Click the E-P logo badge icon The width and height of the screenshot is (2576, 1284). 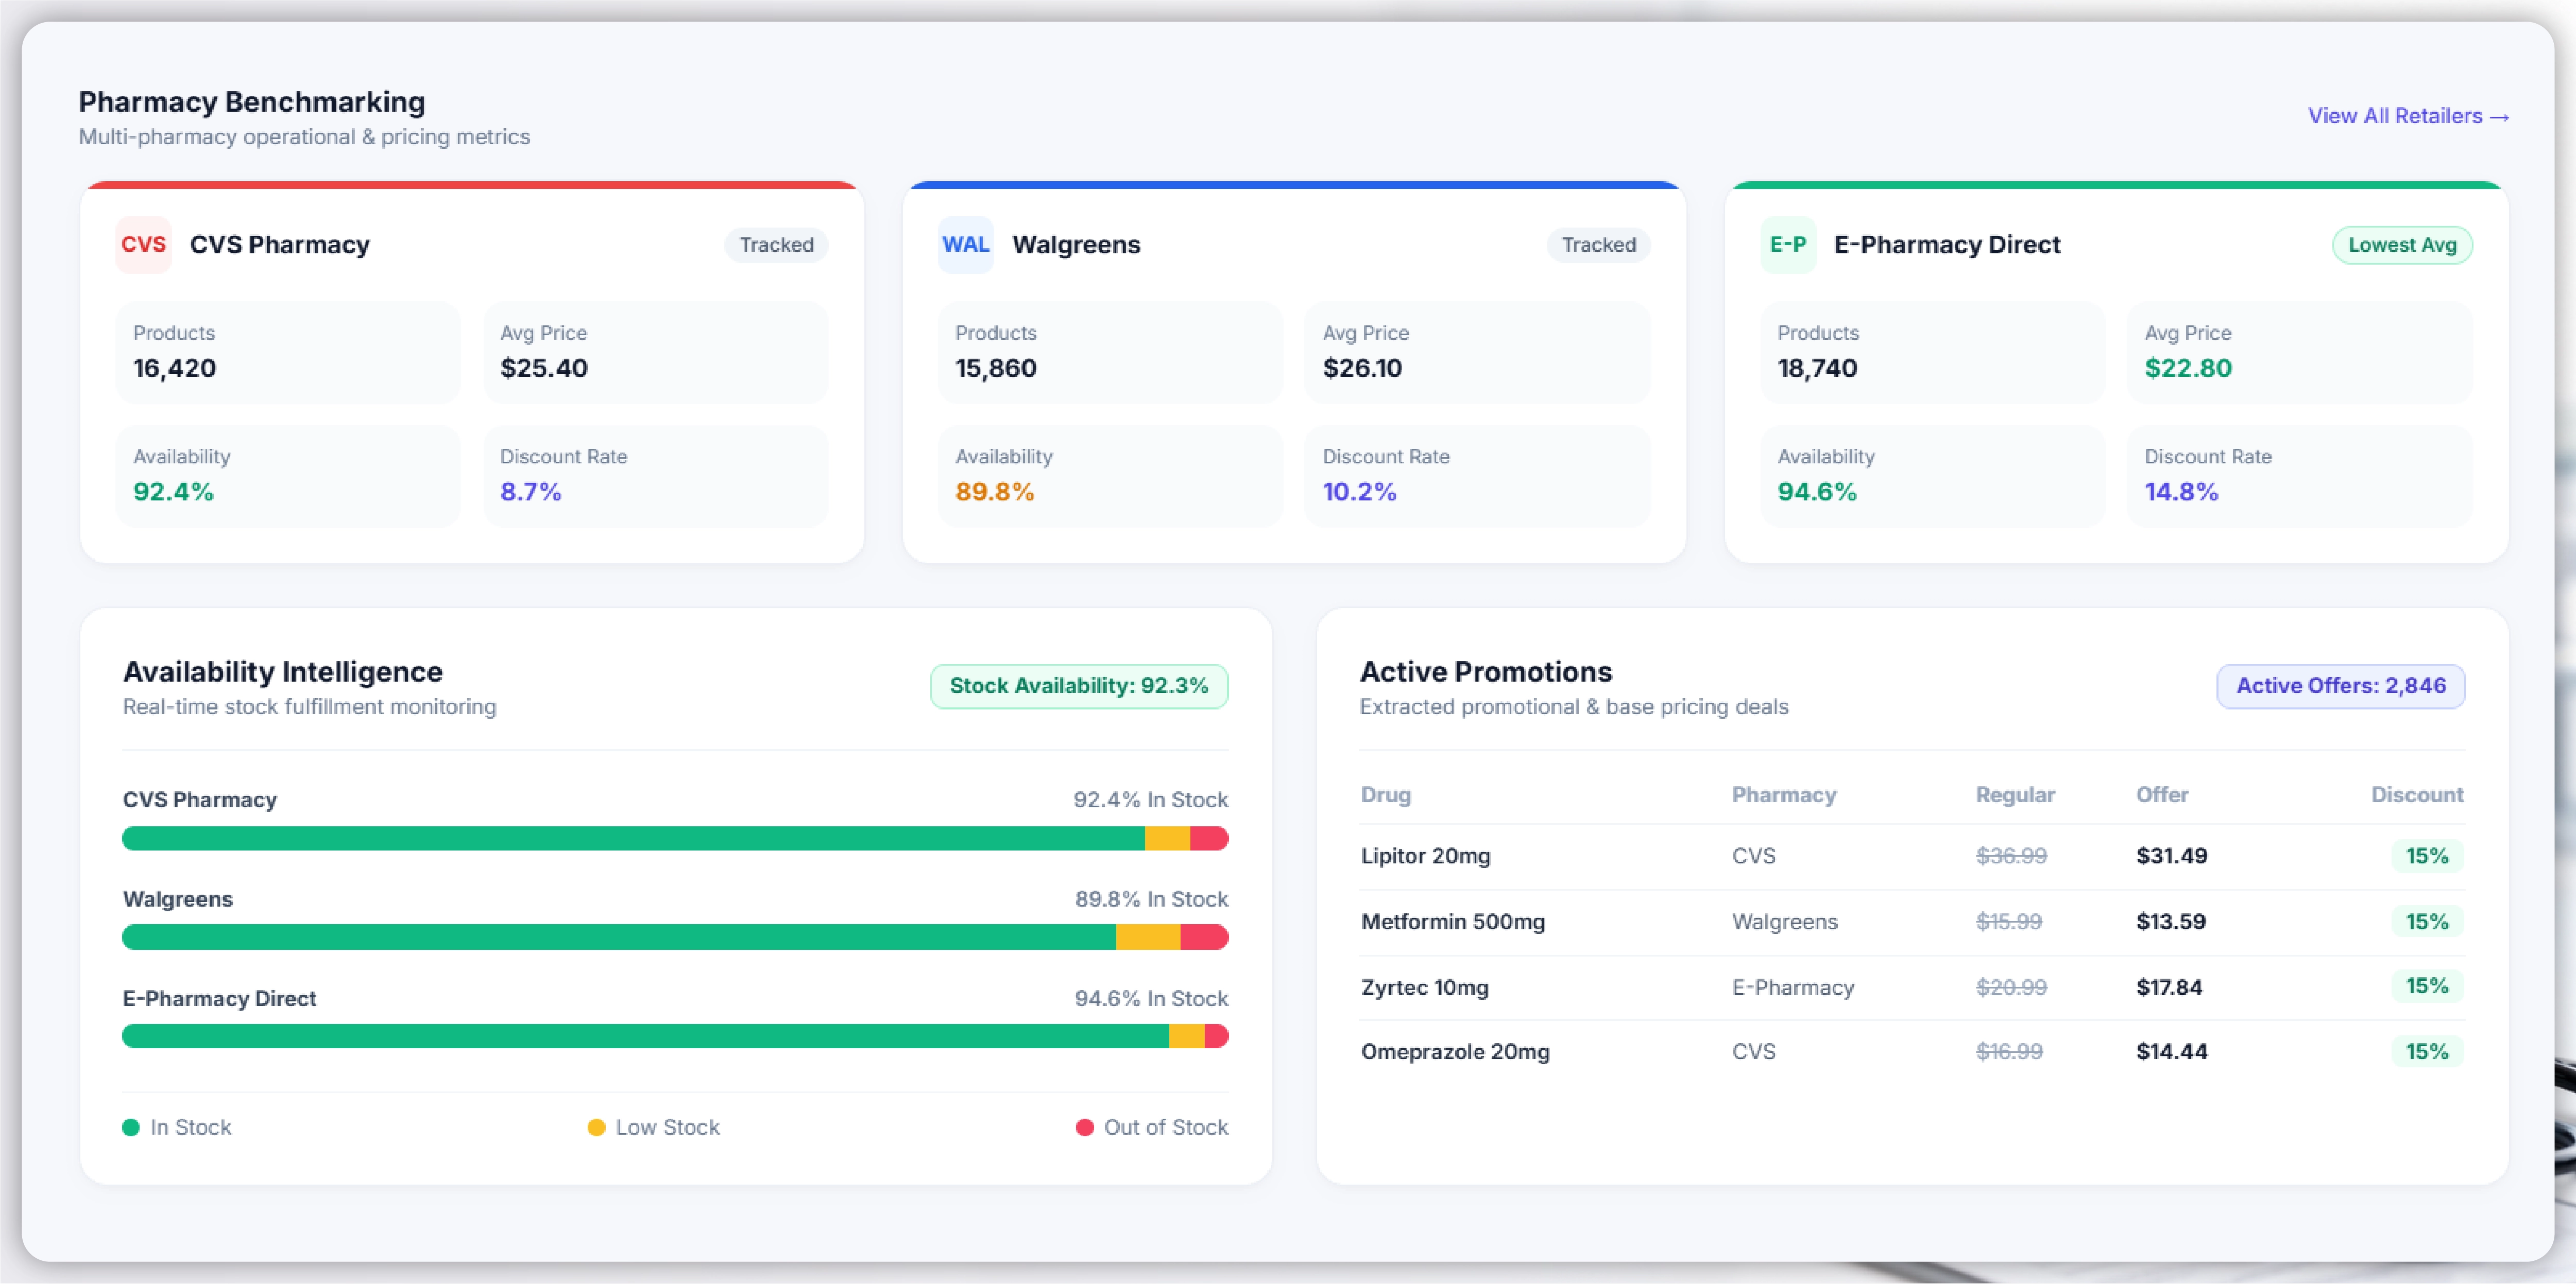(x=1788, y=245)
